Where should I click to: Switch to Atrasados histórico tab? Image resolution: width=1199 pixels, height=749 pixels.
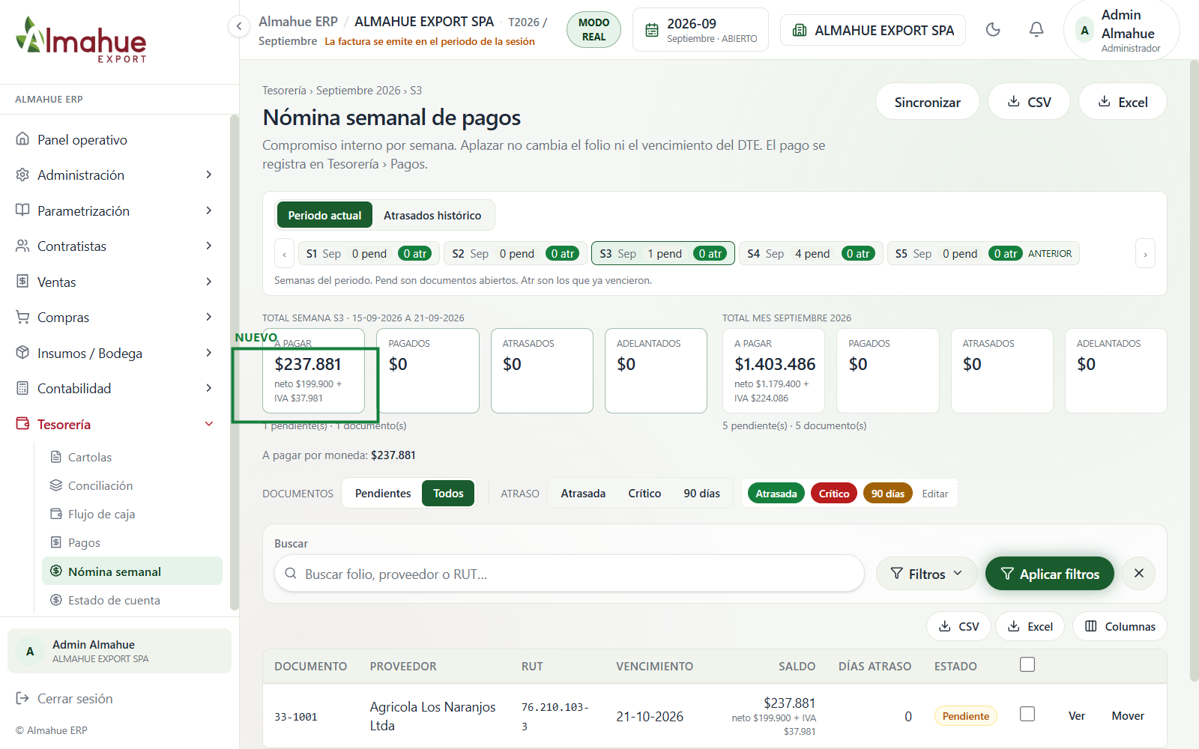tap(432, 216)
